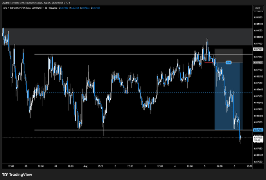Viewport: 266px width, 180px height.
Task: Click the 0.07600 price scale label
Action: [258, 90]
